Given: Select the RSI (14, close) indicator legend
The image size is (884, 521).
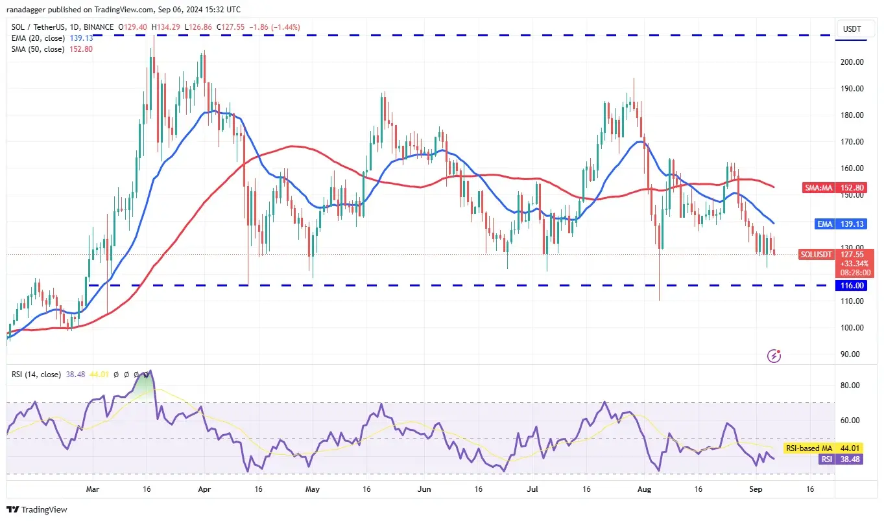Looking at the screenshot, I should [35, 375].
